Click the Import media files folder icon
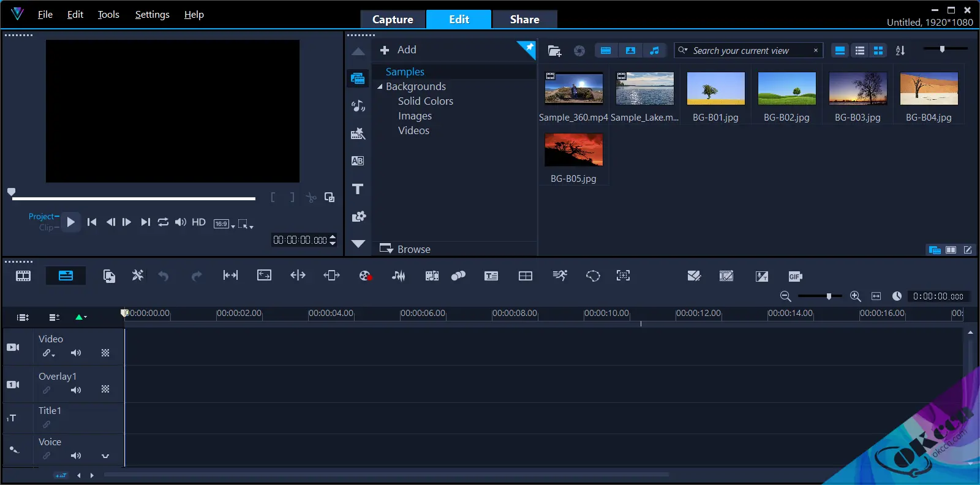This screenshot has width=980, height=485. [x=554, y=51]
